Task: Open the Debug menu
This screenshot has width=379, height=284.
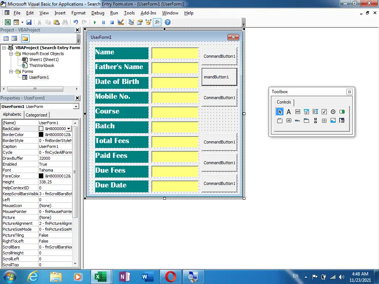Action: tap(98, 13)
